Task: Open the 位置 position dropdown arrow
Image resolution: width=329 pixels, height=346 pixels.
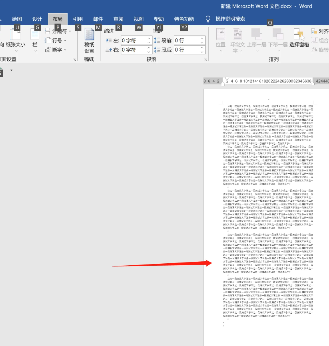Action: [x=221, y=51]
